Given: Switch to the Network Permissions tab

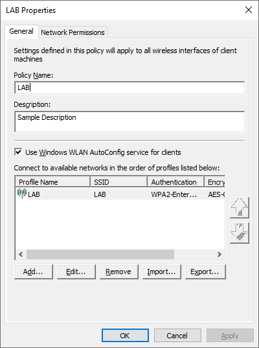Looking at the screenshot, I should (x=73, y=32).
